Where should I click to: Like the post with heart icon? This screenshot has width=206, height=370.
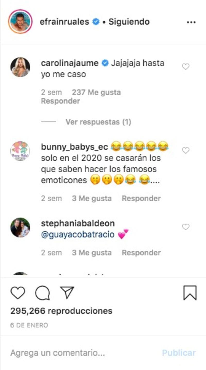[18, 293]
